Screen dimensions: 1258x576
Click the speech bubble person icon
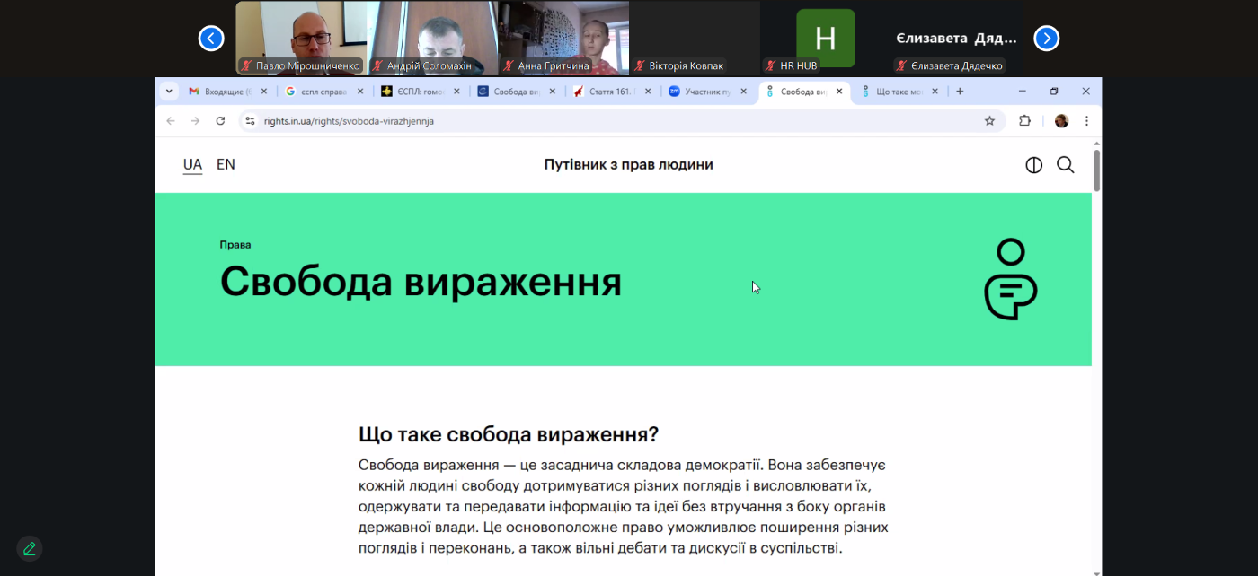tap(1011, 279)
